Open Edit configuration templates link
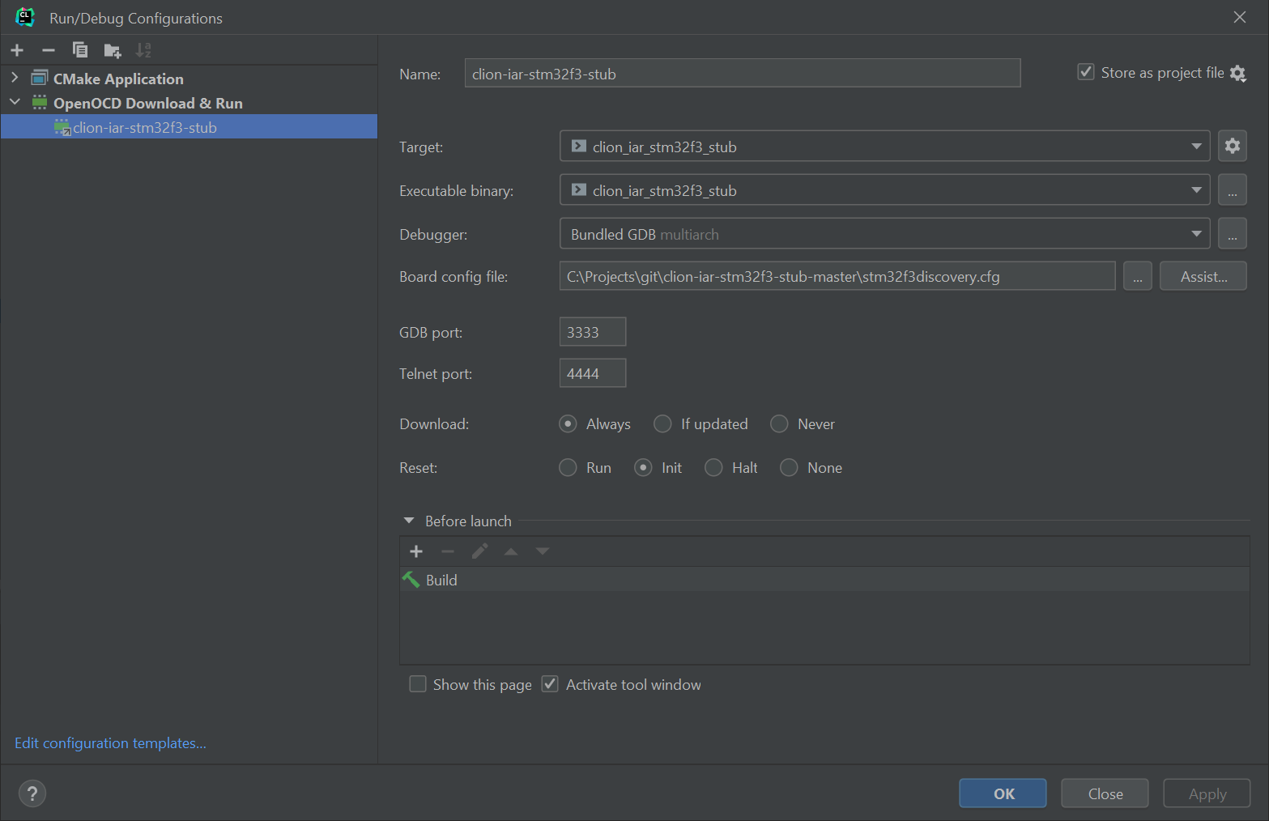 pos(110,742)
